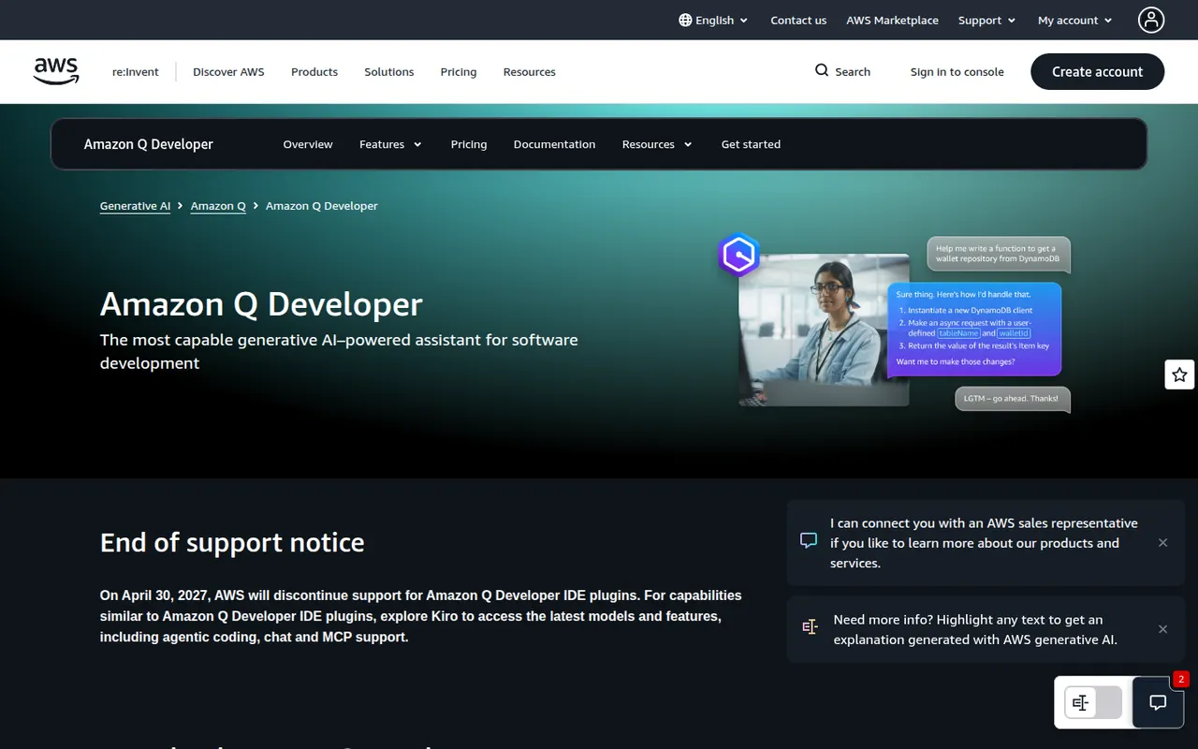The height and width of the screenshot is (749, 1198).
Task: Open the AWS Marketplace link
Action: coord(892,20)
